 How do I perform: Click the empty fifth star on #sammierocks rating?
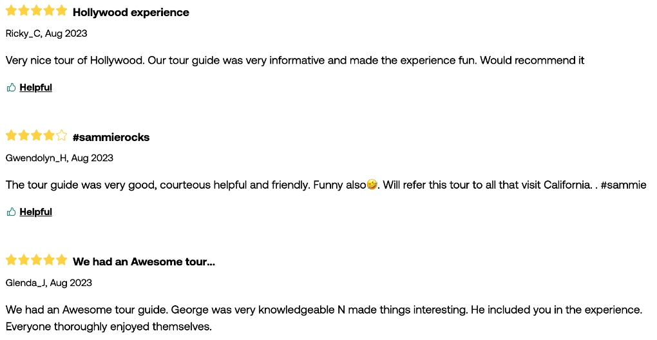pos(62,135)
